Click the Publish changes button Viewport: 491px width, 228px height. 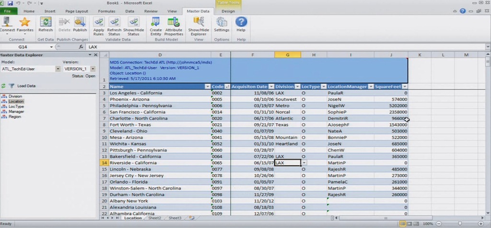pos(80,25)
